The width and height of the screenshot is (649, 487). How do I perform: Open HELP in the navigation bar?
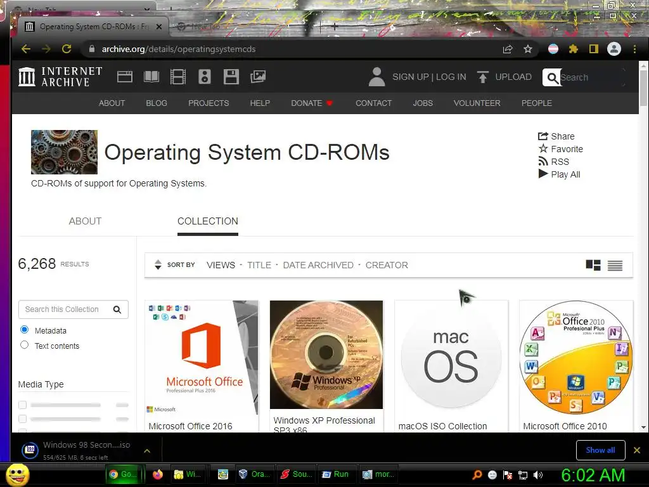coord(260,103)
